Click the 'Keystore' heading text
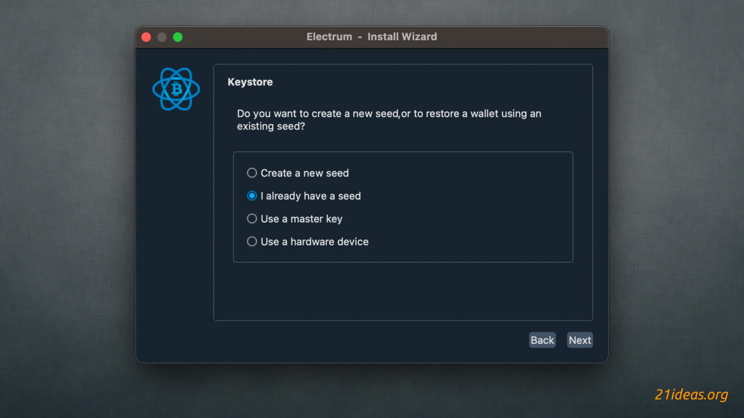This screenshot has height=418, width=744. click(x=250, y=82)
